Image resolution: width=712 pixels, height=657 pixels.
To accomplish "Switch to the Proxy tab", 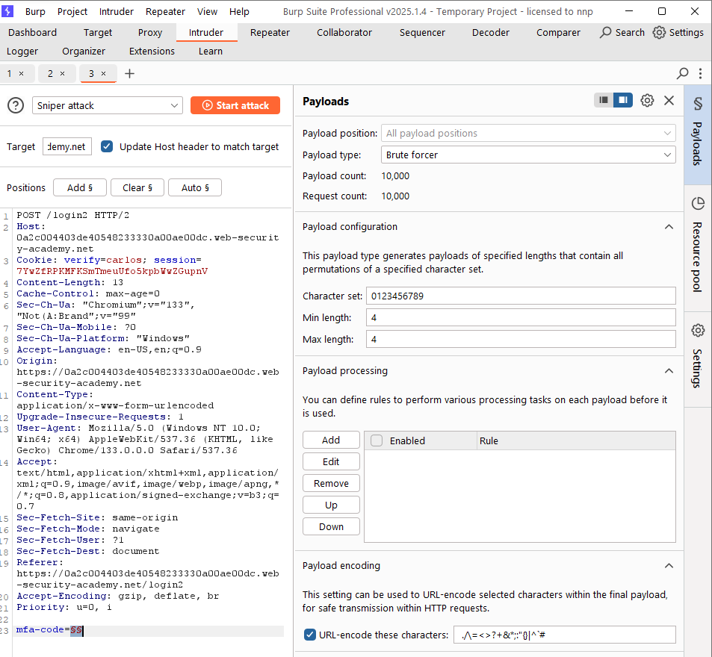I will tap(150, 33).
